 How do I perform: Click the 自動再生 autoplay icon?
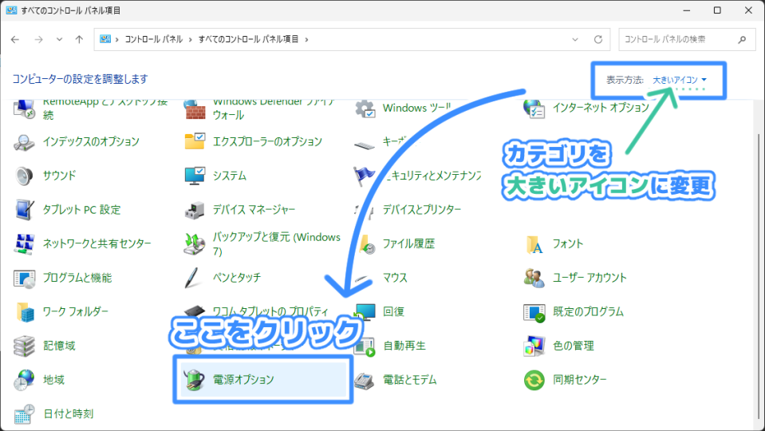tap(365, 346)
